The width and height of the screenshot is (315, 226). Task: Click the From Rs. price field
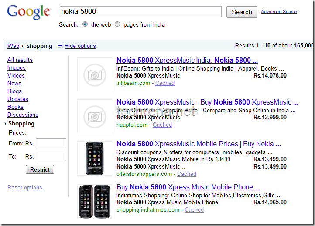pyautogui.click(x=51, y=143)
